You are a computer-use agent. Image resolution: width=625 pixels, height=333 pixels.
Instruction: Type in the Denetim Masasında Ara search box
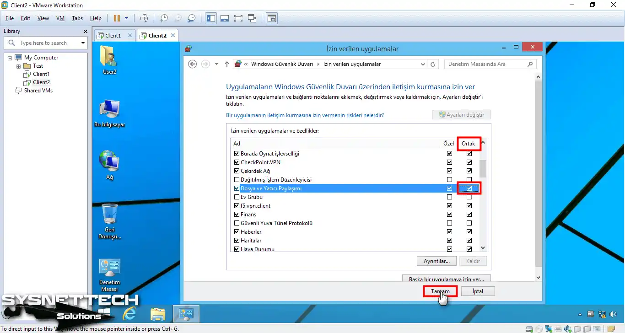coord(485,64)
